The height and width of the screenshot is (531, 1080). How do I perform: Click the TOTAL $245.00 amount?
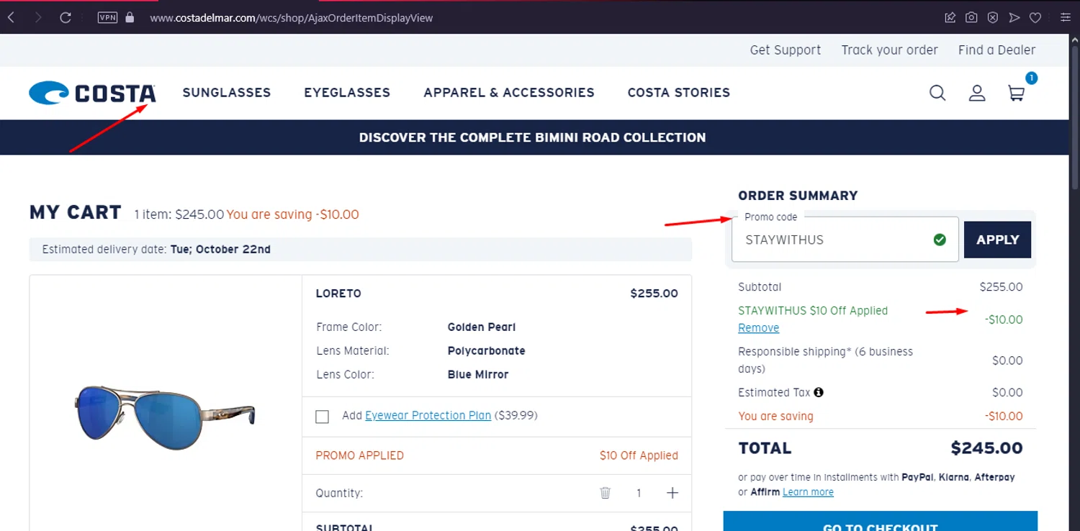(x=986, y=448)
